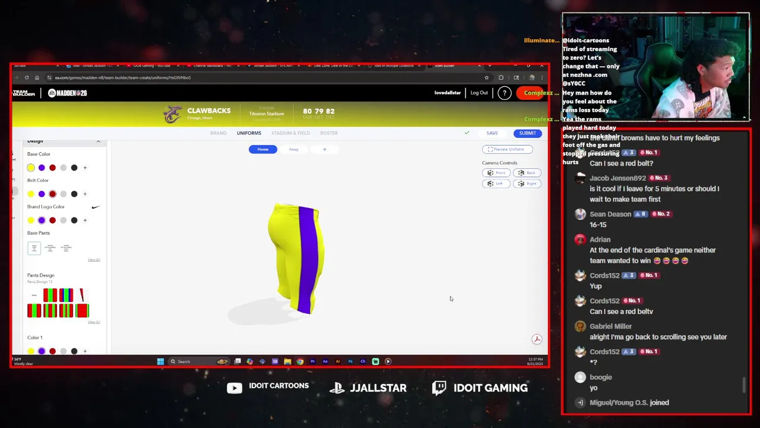The image size is (760, 428).
Task: Click the Team Builder logo
Action: [x=24, y=93]
